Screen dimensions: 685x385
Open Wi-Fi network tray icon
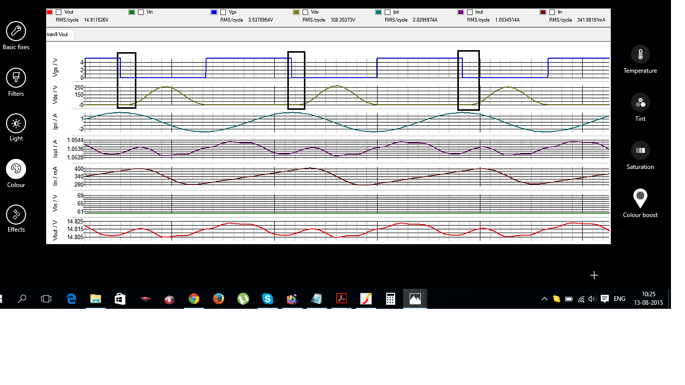[x=581, y=299]
